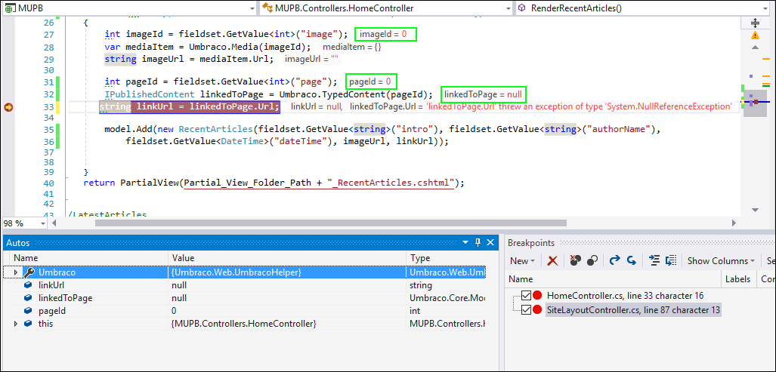
Task: Click the linkedToPage = null data tip
Action: pyautogui.click(x=483, y=94)
